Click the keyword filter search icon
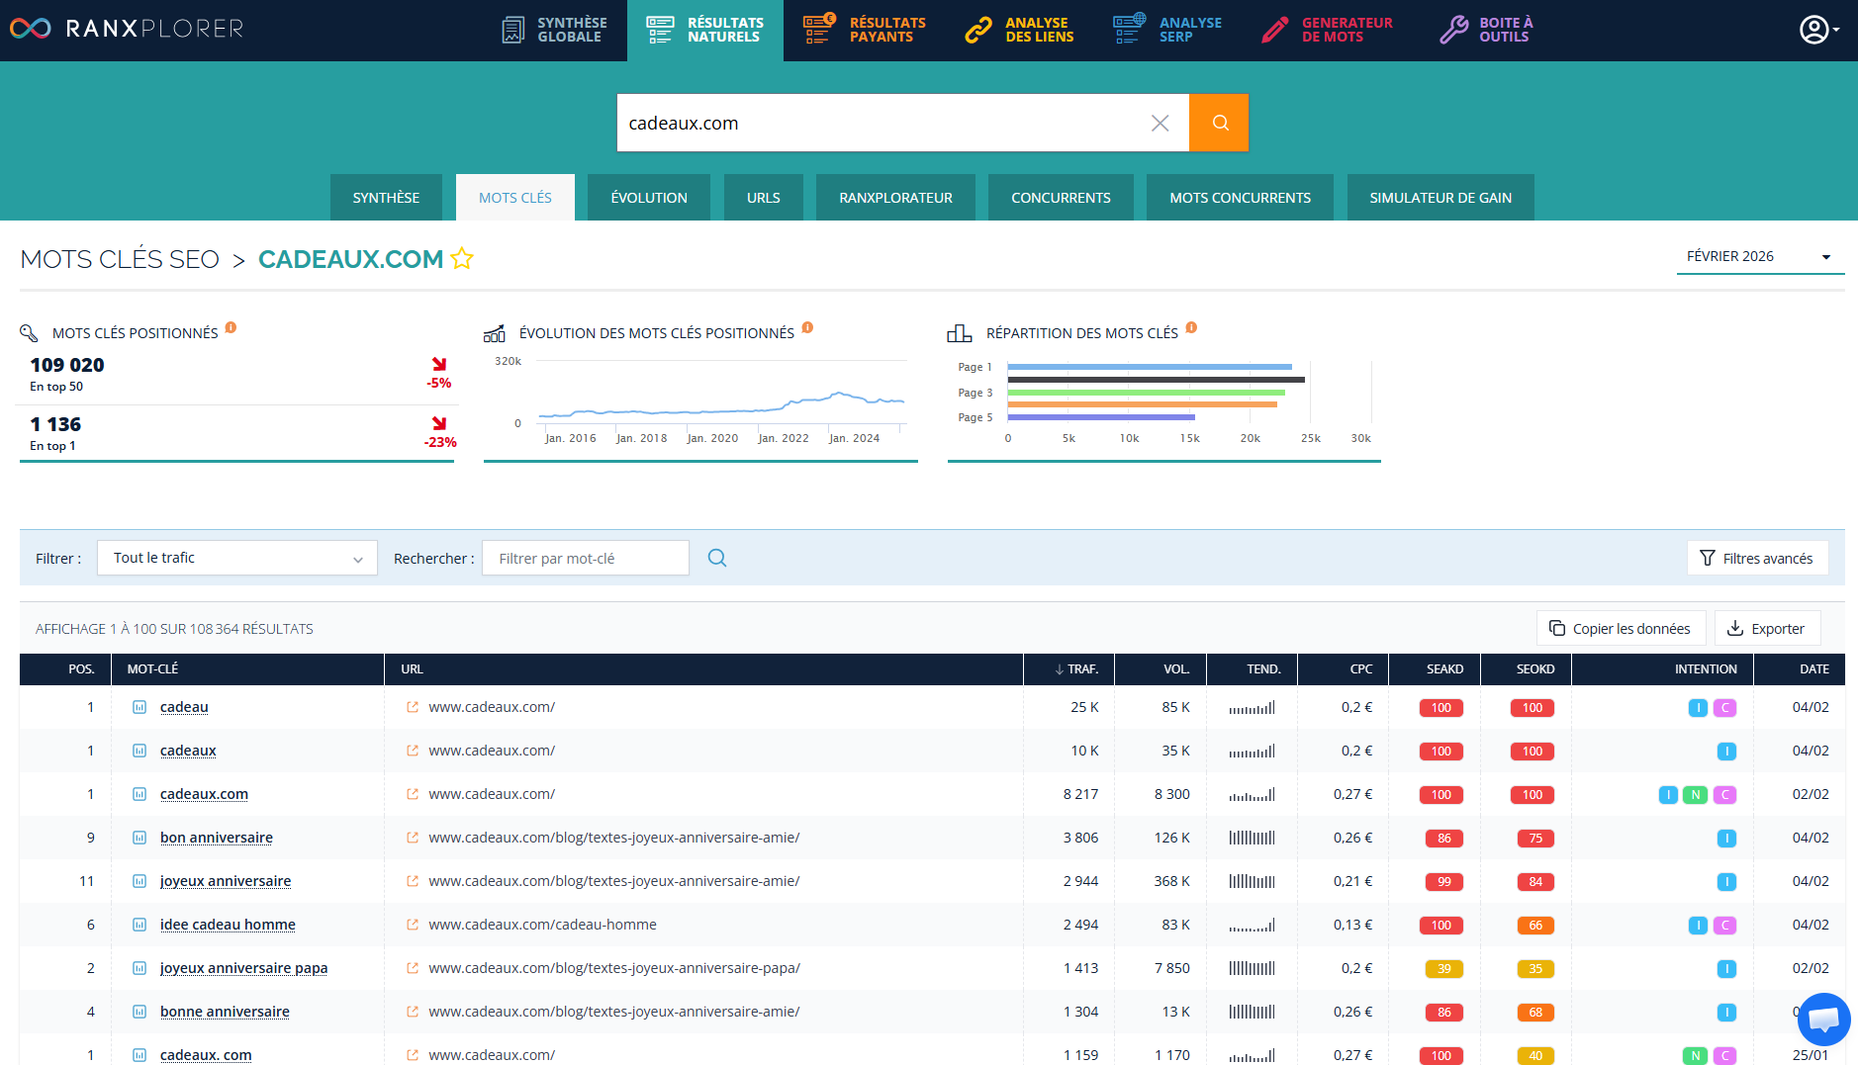Viewport: 1858px width, 1065px height. (717, 559)
